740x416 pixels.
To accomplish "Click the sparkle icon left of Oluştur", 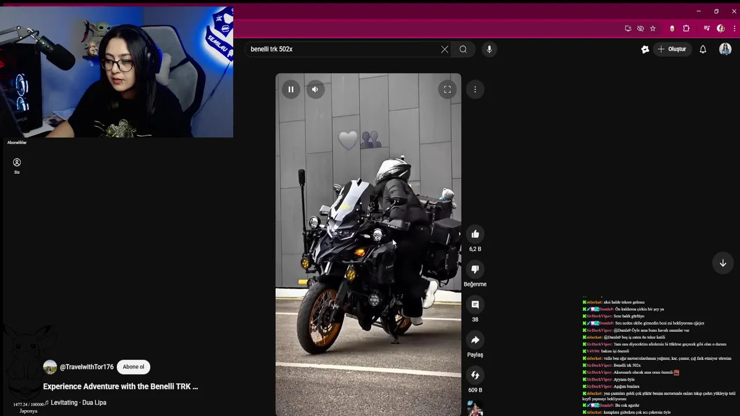I will point(645,49).
